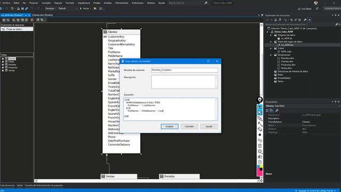Expand the Periodos node in Tablas list
Screen dimensions: 341x192
[x=3, y=65]
